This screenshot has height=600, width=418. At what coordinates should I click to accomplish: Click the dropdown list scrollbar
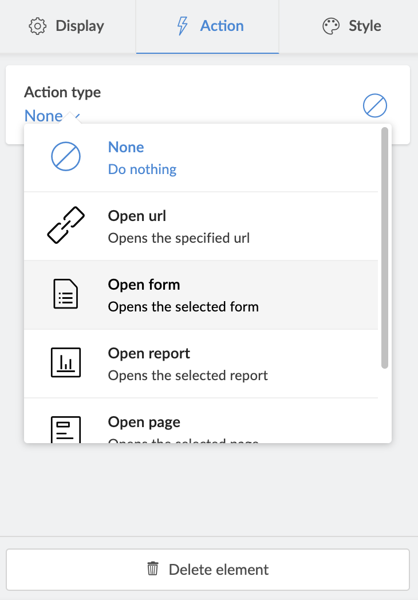tap(385, 246)
